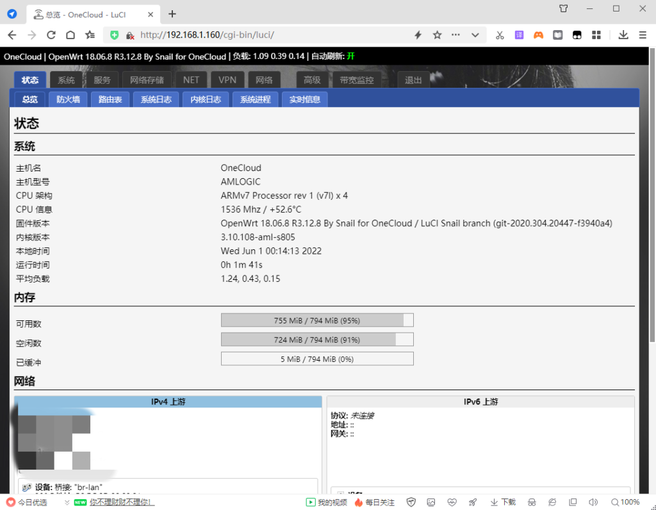Reload the page with the refresh icon

[x=51, y=35]
